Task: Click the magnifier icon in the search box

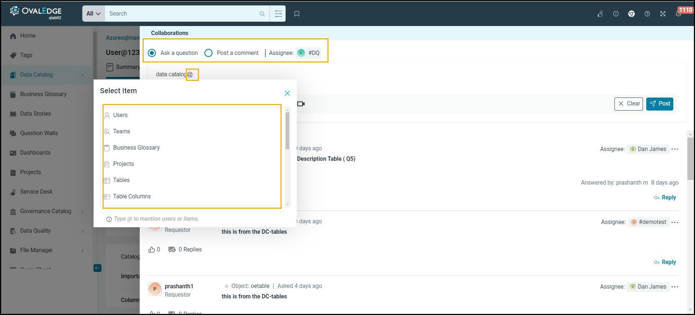Action: click(262, 14)
